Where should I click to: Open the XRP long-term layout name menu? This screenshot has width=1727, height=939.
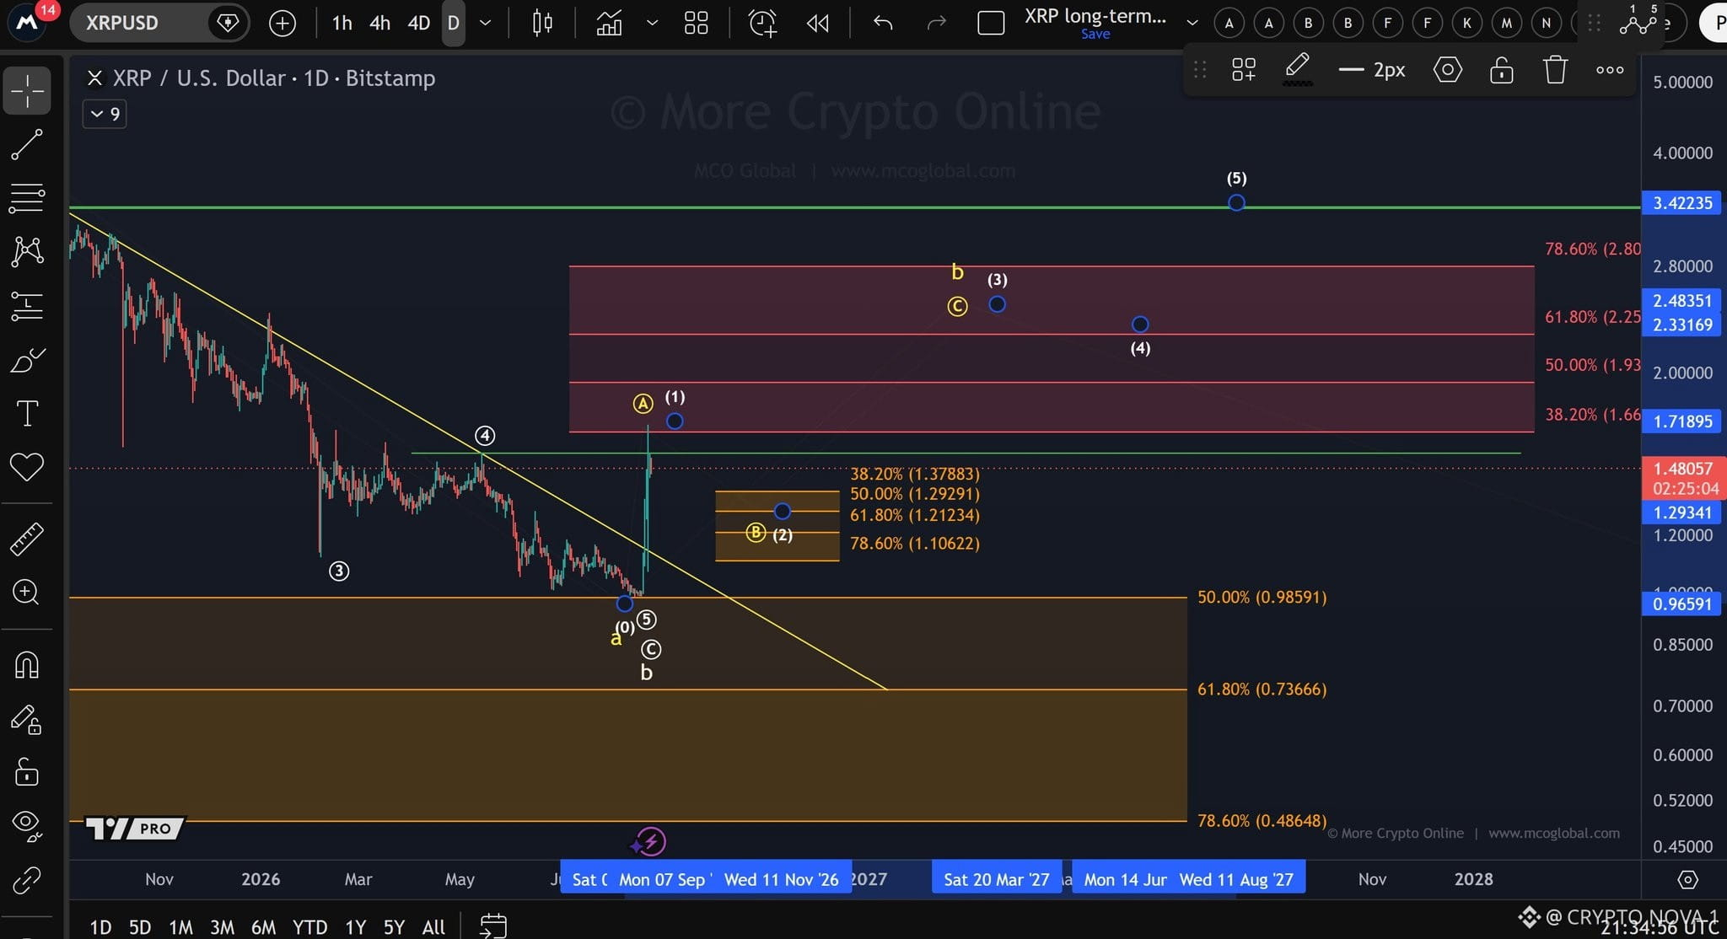pyautogui.click(x=1095, y=15)
